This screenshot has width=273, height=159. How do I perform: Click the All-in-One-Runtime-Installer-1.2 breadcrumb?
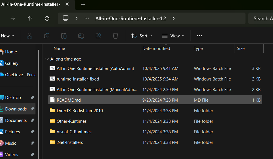131,18
